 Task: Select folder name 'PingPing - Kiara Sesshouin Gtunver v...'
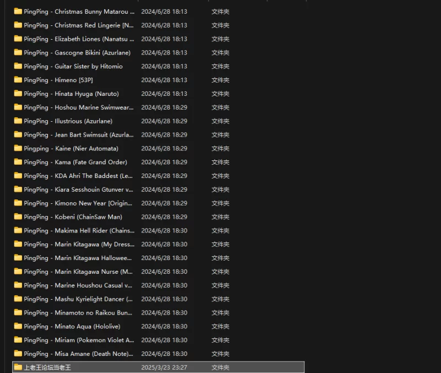point(78,190)
